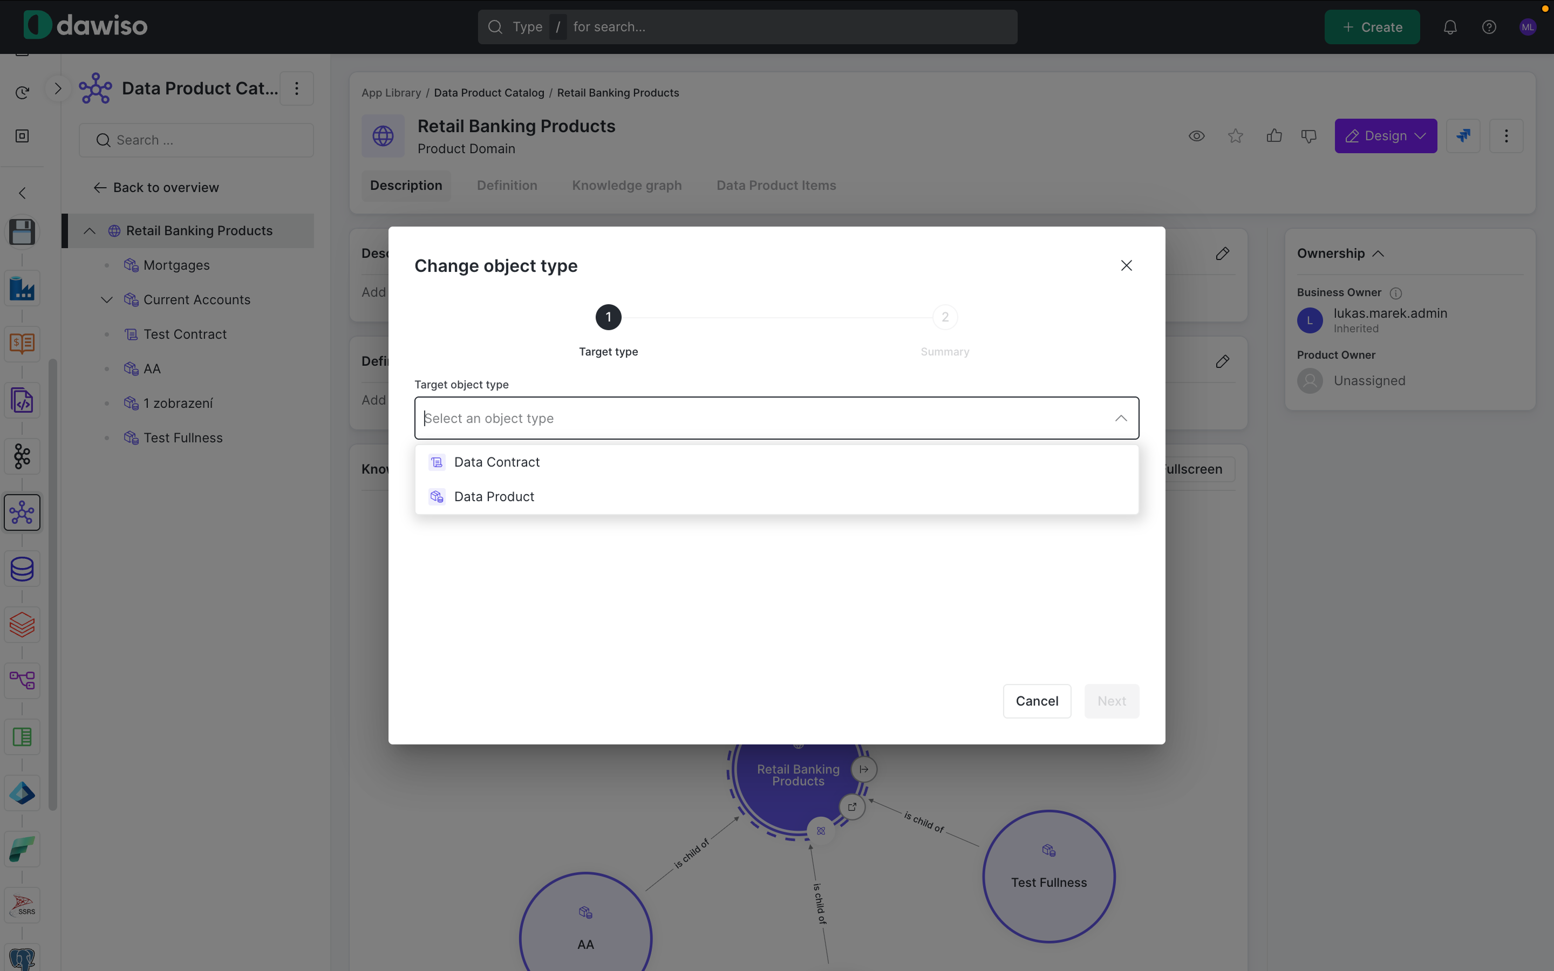Collapse the Ownership section chevron
The image size is (1554, 971).
[x=1378, y=254]
